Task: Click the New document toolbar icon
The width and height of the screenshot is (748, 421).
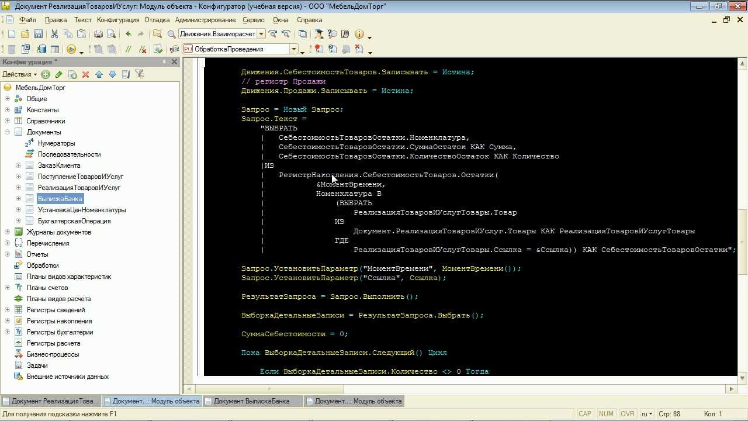Action: coord(11,34)
